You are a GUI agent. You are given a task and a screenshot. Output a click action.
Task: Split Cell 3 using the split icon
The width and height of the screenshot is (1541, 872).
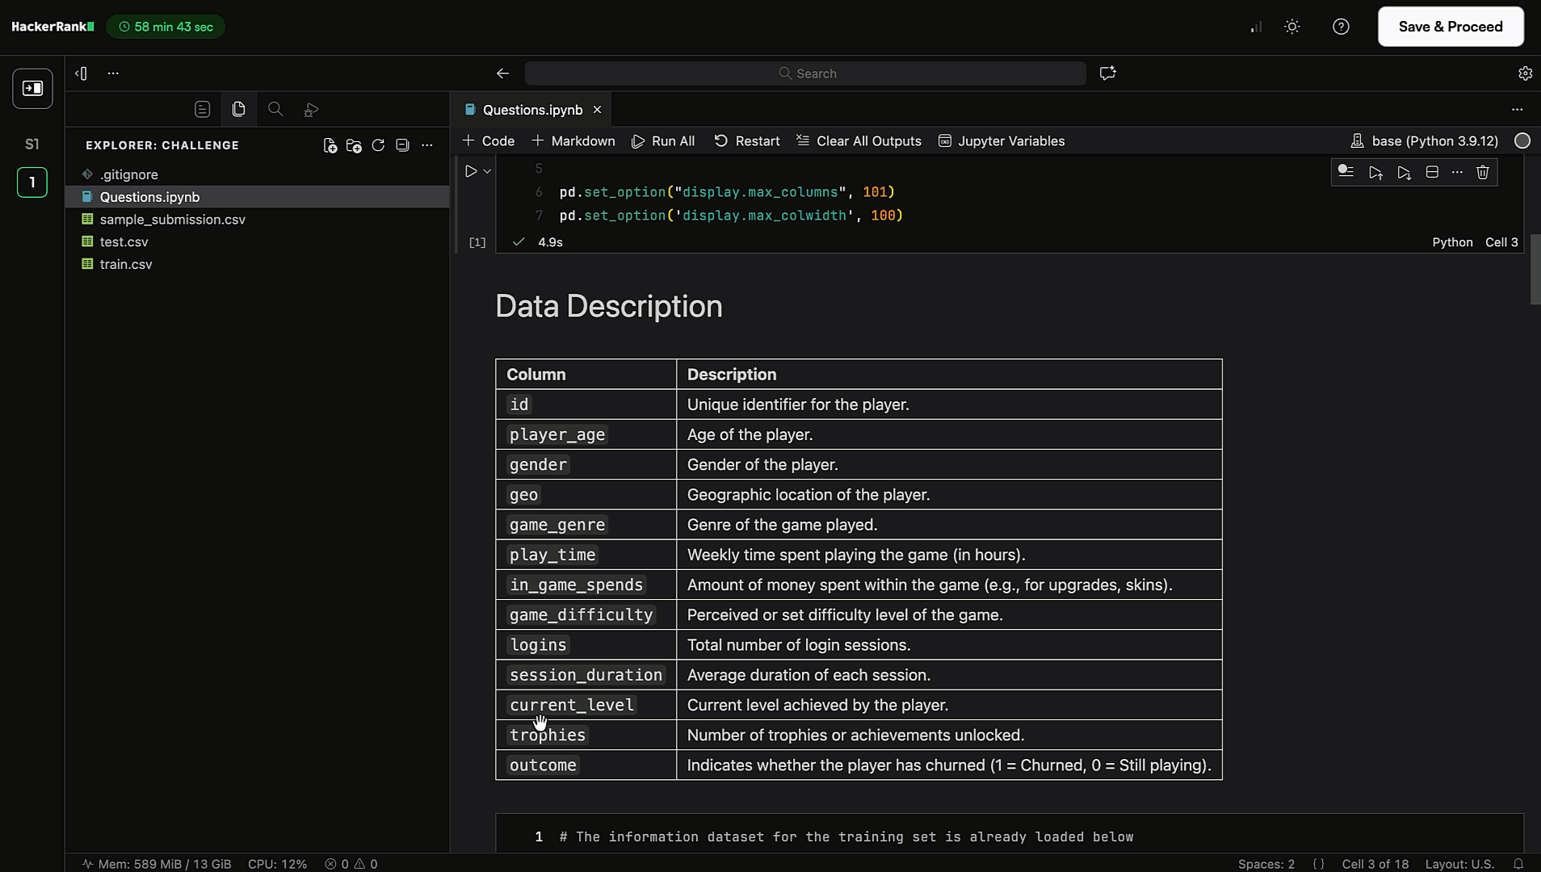(x=1432, y=172)
